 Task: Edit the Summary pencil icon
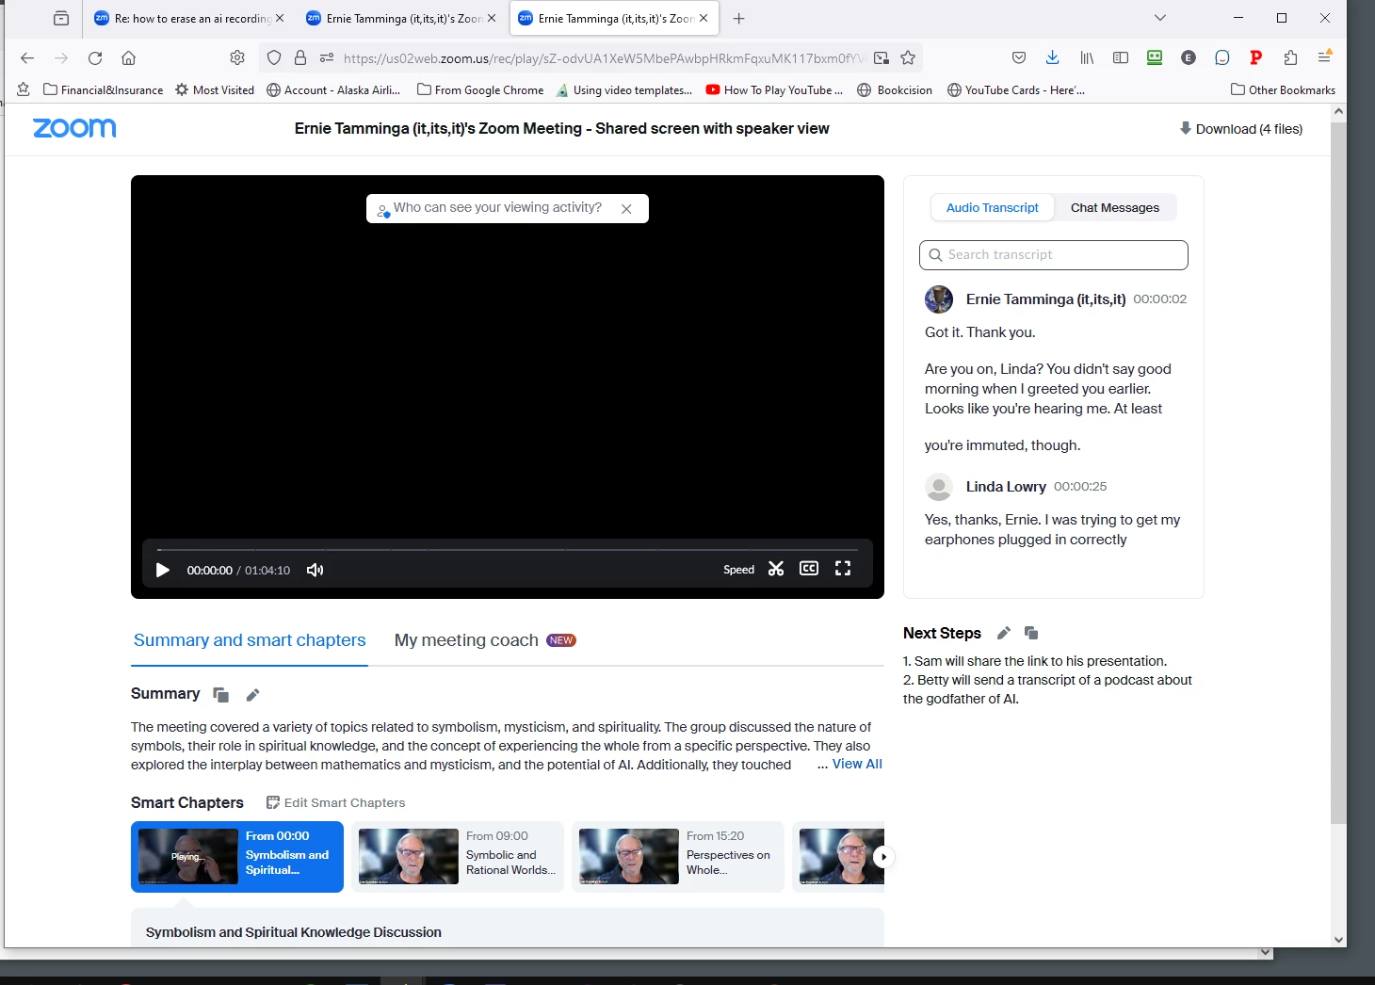point(252,695)
